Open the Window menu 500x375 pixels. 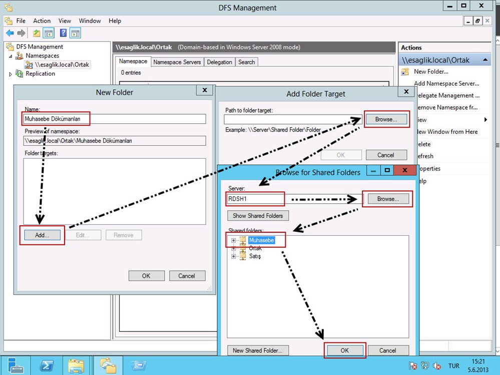[90, 21]
